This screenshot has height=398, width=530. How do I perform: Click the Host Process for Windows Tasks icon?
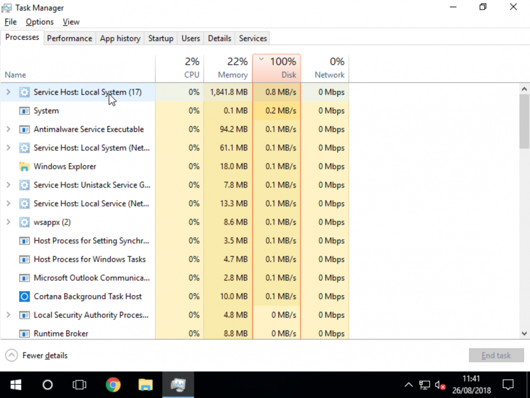click(24, 260)
